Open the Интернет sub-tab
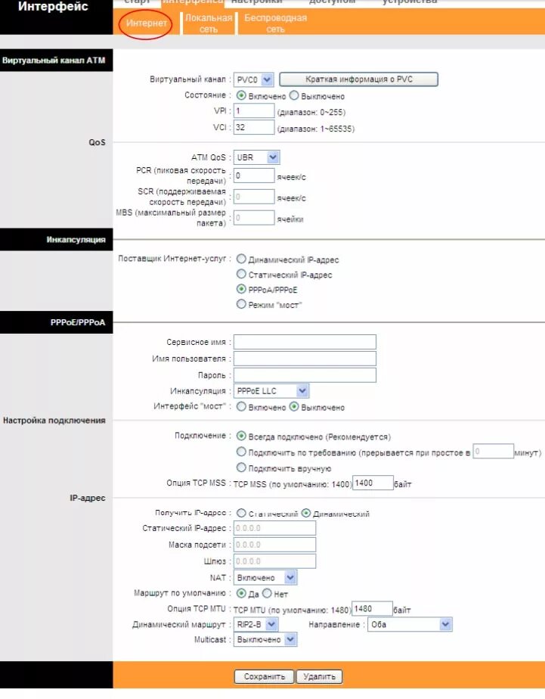 pos(146,23)
